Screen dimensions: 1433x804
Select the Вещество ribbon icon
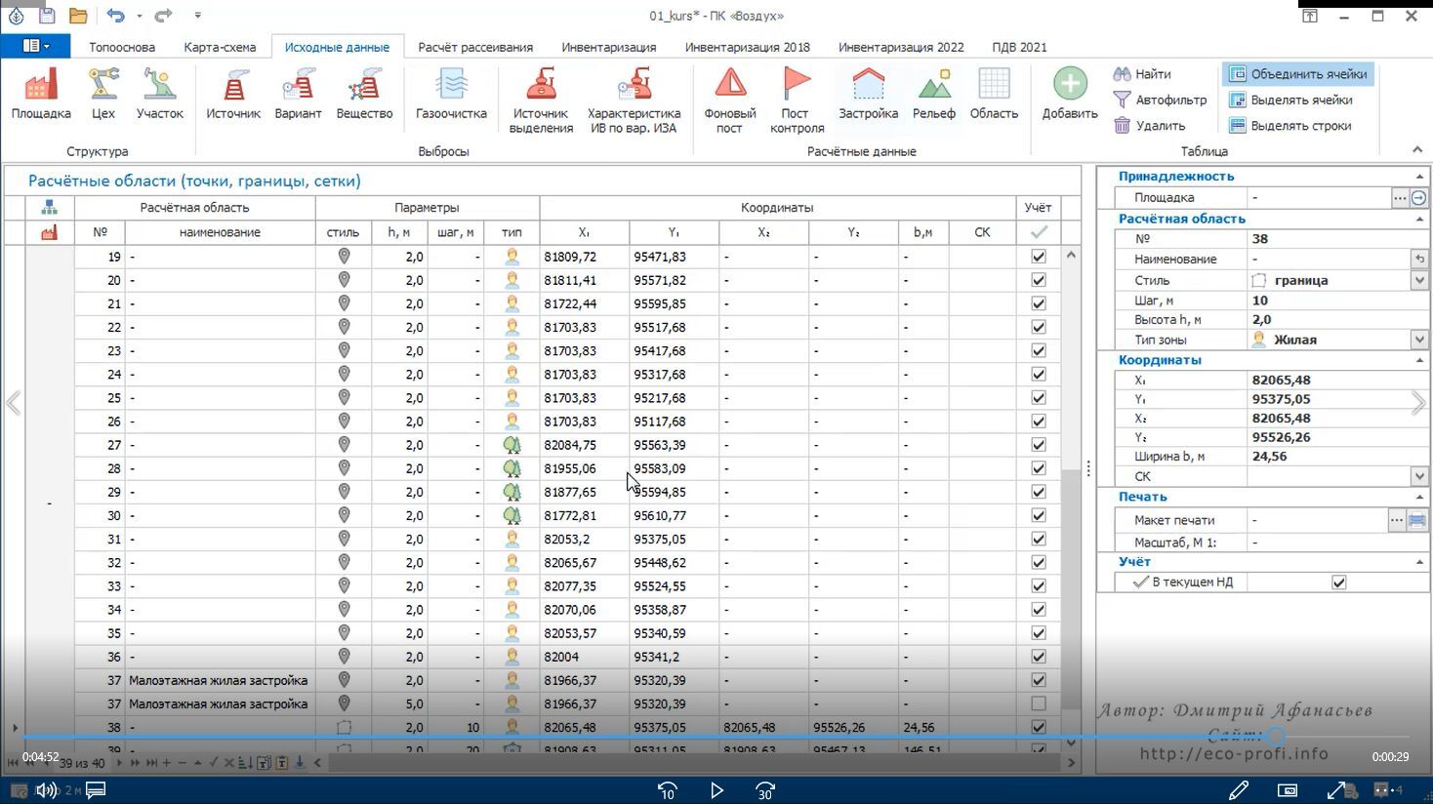click(x=364, y=94)
